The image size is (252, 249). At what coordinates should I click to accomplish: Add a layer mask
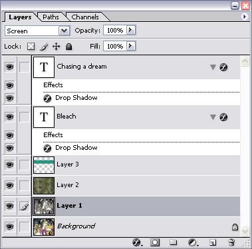(x=155, y=242)
